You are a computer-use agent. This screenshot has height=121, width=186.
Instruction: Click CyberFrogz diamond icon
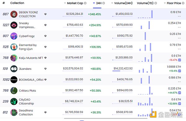(45, 36)
